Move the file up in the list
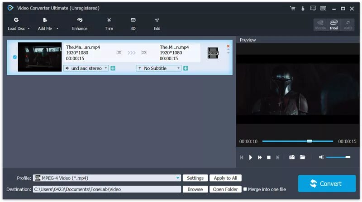Viewport: 362px width, 202px height. point(228,49)
